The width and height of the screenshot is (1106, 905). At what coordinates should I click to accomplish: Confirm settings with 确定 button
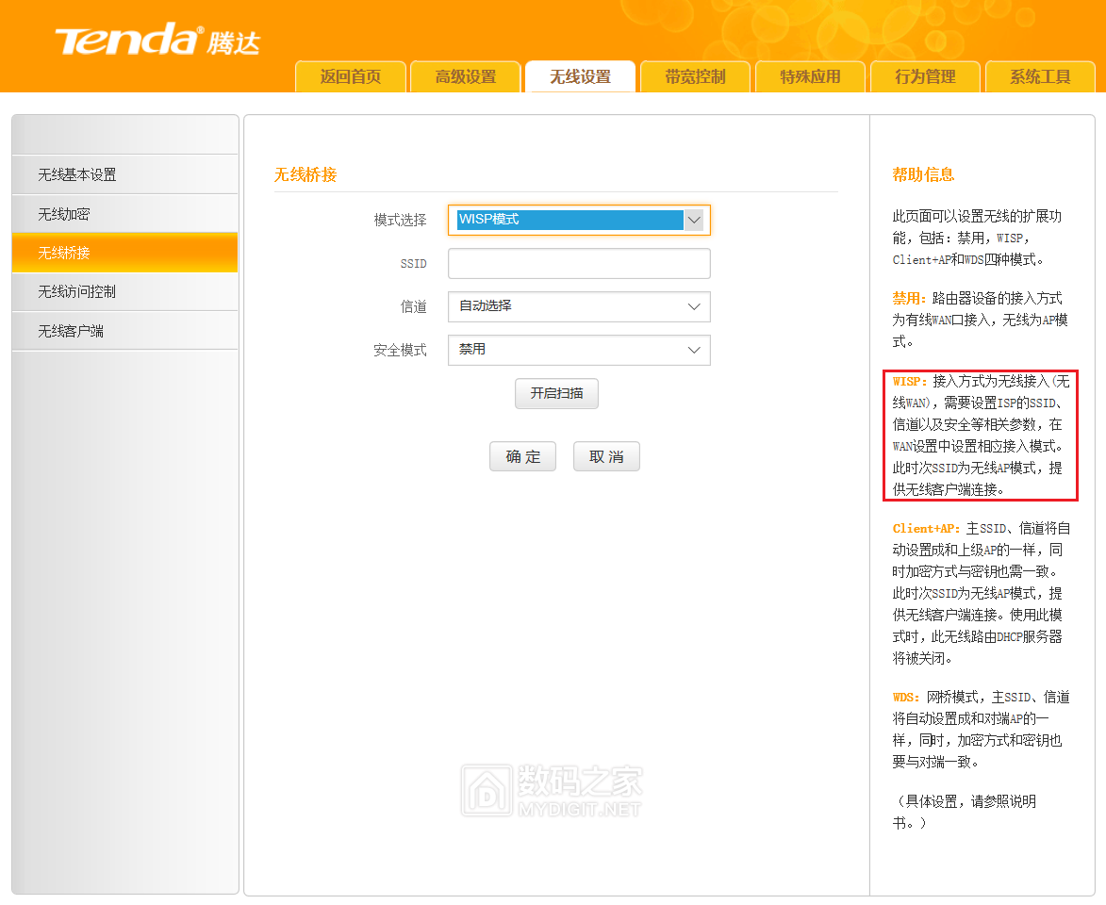tap(522, 456)
